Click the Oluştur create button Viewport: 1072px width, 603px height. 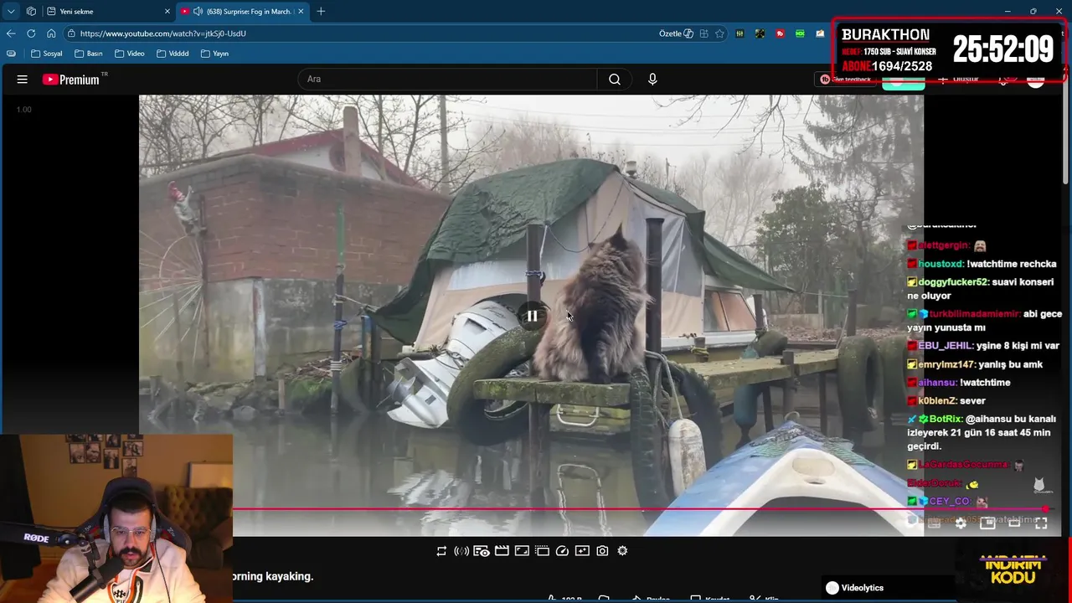958,80
